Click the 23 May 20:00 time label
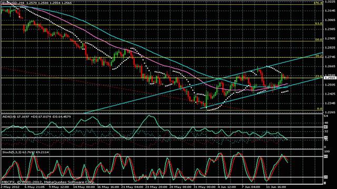The height and width of the screenshot is (189, 337). pos(156,187)
